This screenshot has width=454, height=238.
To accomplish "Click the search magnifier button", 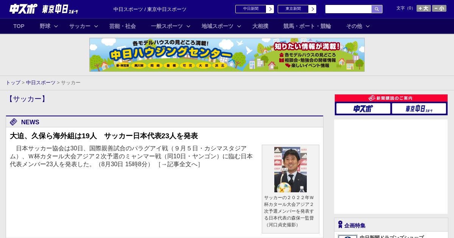I will [x=377, y=9].
